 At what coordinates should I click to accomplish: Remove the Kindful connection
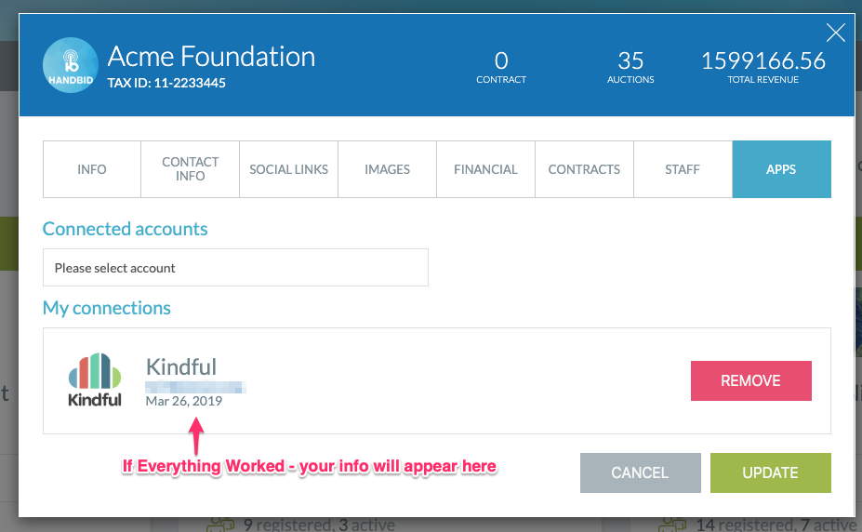[751, 381]
